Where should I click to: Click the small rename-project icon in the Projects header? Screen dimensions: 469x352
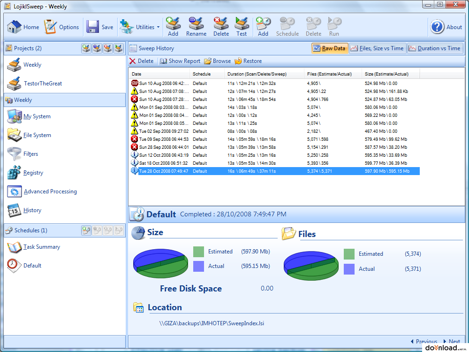[x=97, y=48]
